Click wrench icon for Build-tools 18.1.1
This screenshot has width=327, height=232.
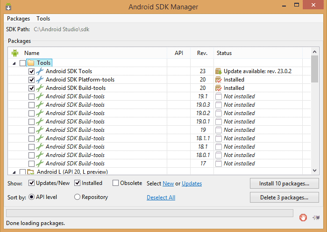pyautogui.click(x=40, y=138)
